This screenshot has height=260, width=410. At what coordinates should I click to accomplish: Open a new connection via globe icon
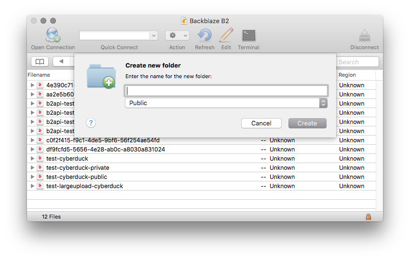coord(53,35)
